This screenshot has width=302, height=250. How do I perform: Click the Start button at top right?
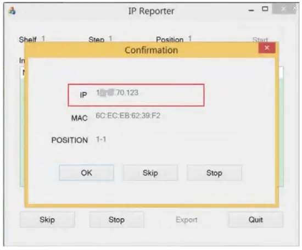[x=260, y=40]
